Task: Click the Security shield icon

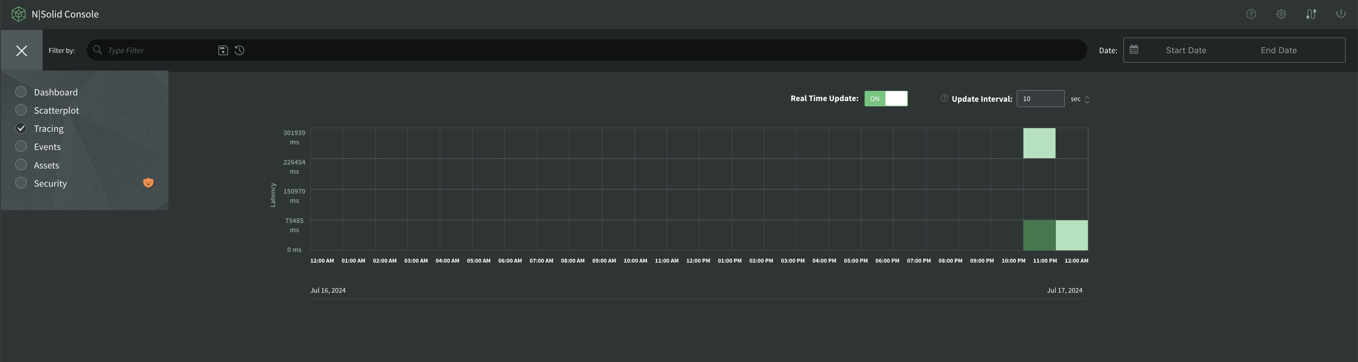Action: tap(148, 183)
